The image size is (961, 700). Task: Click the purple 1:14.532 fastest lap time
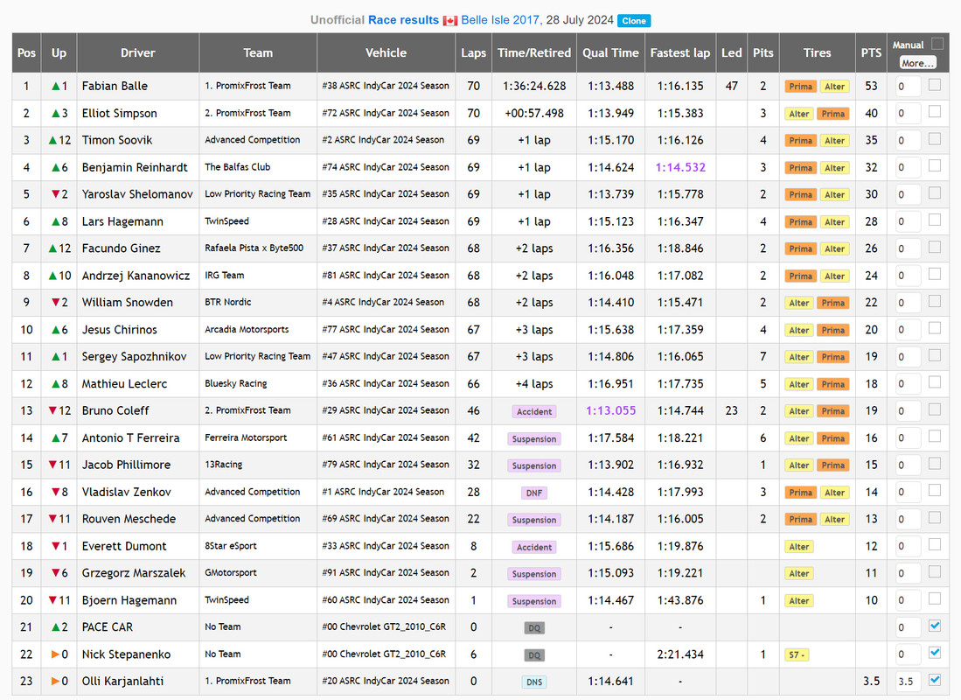tap(680, 167)
